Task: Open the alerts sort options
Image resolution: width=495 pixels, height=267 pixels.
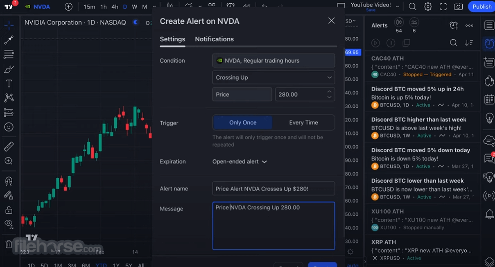Action: click(469, 43)
